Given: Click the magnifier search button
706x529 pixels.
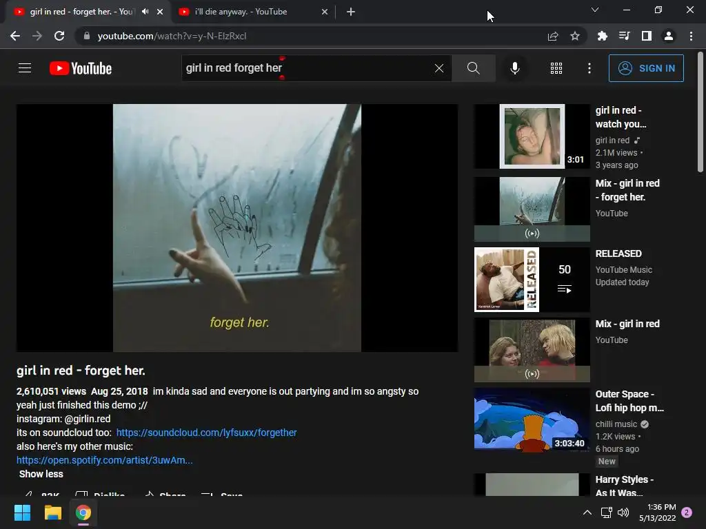Looking at the screenshot, I should point(473,68).
